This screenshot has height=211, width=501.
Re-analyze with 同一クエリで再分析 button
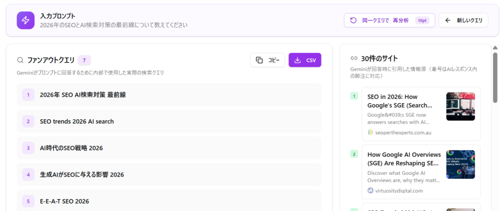click(x=389, y=21)
